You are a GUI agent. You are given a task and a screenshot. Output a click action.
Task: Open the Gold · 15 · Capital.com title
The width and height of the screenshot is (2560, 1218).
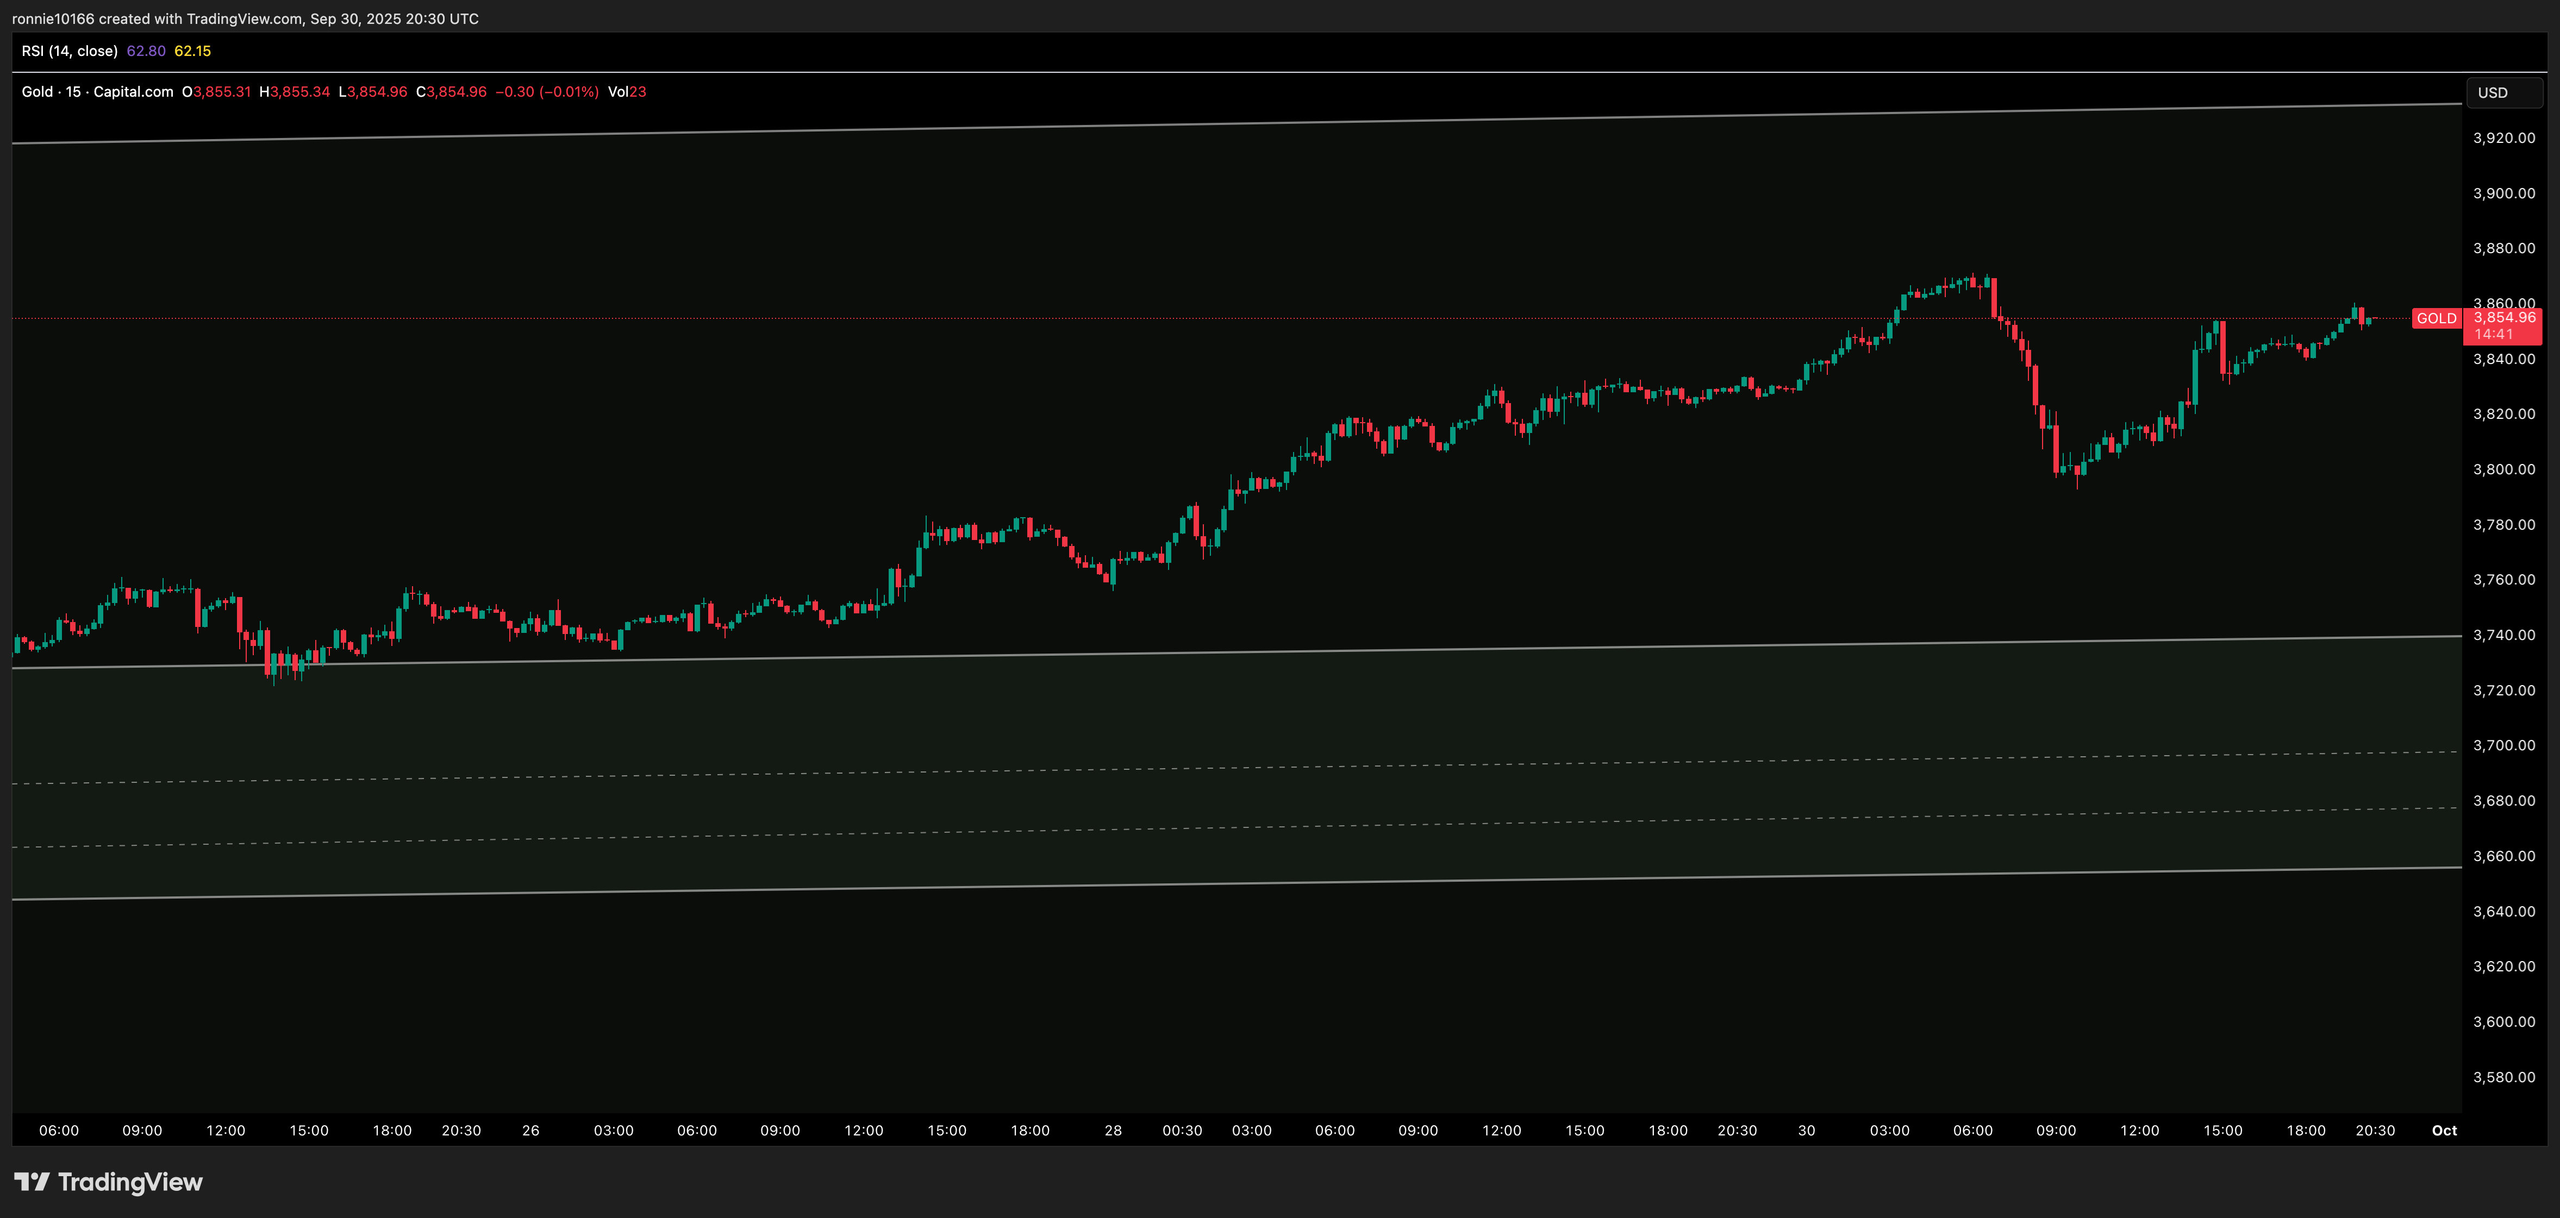[x=97, y=91]
